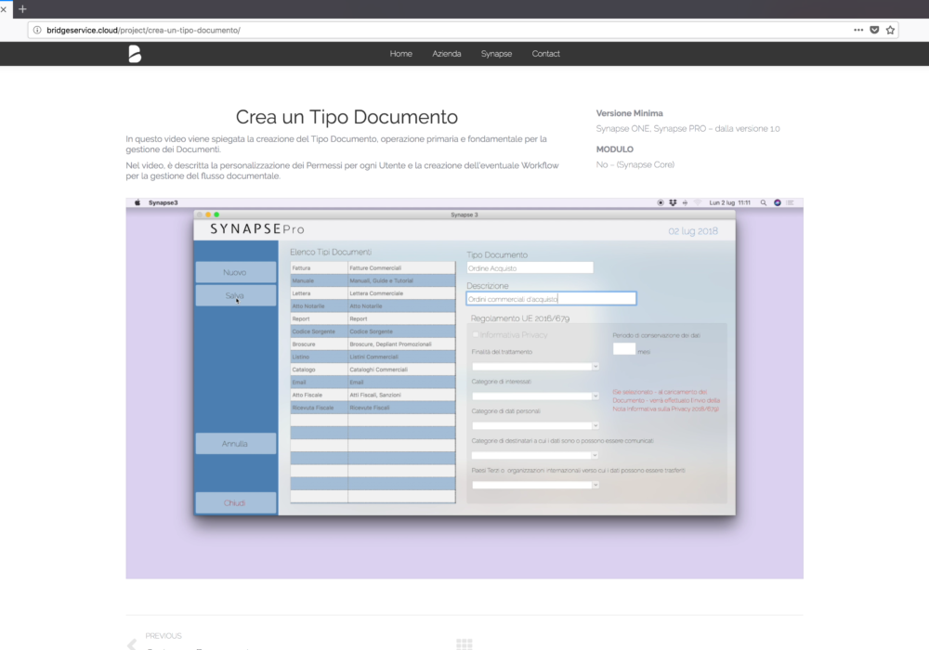The image size is (929, 650).
Task: Open the Azienda menu item
Action: tap(446, 54)
